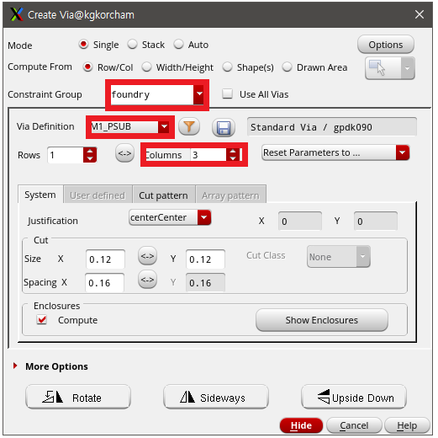Click the cut Size Y field
The height and width of the screenshot is (438, 438).
[x=205, y=259]
